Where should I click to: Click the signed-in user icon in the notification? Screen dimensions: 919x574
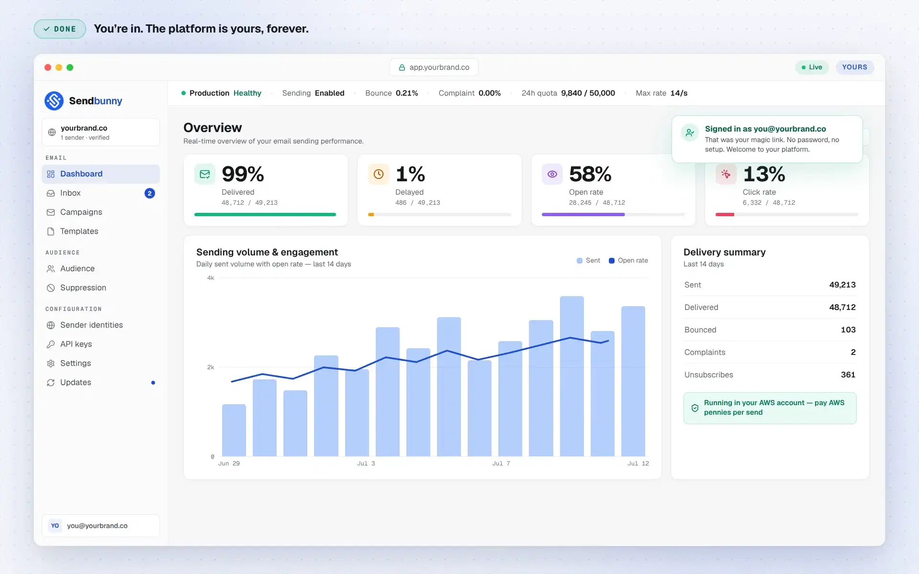point(690,132)
